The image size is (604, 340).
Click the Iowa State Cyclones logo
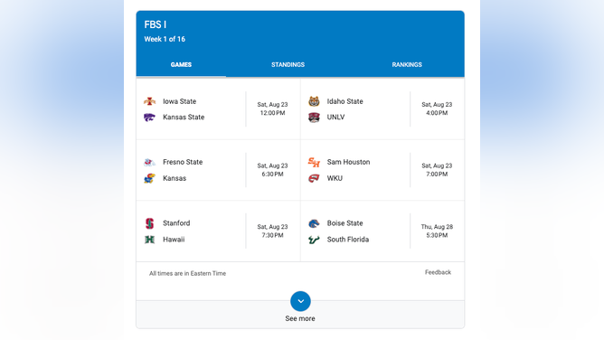tap(149, 101)
